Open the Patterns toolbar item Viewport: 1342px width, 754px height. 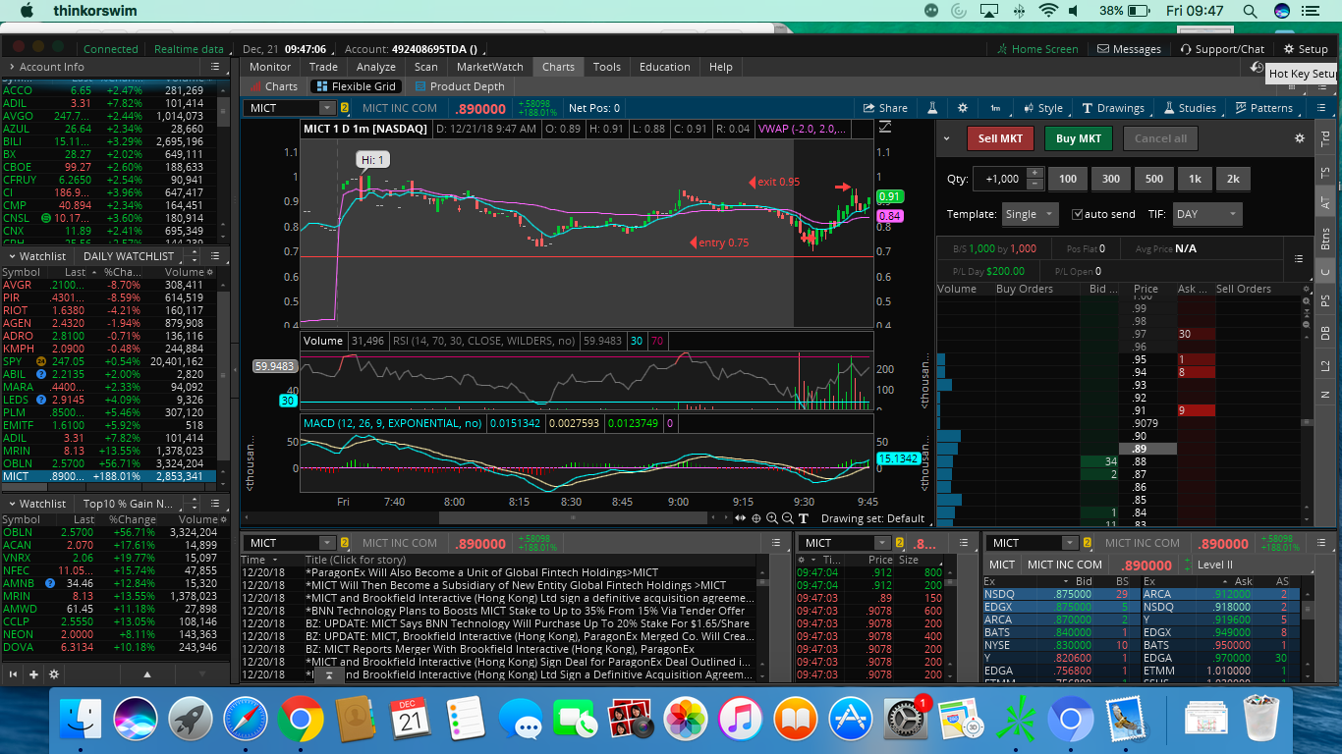pyautogui.click(x=1264, y=108)
